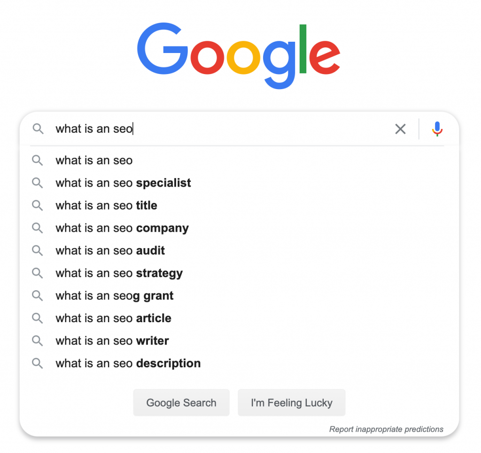Screen dimensions: 481x453
Task: Focus the search text field containing the query
Action: coord(221,129)
